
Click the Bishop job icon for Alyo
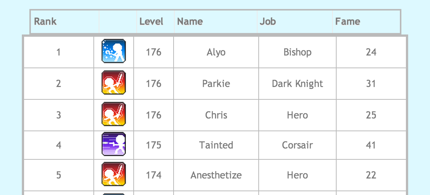coord(114,51)
